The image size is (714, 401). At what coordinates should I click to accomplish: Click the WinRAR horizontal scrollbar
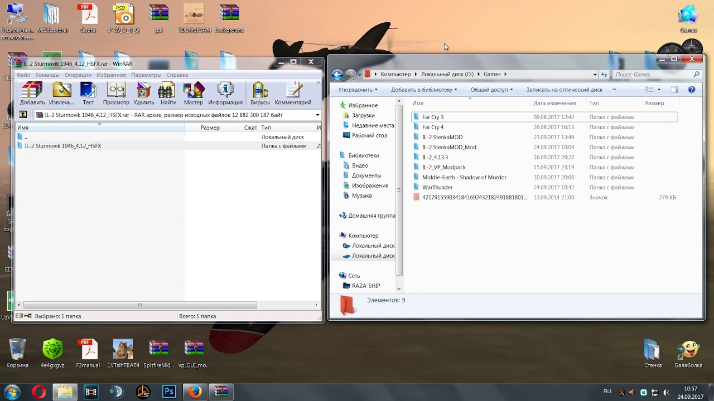[140, 305]
